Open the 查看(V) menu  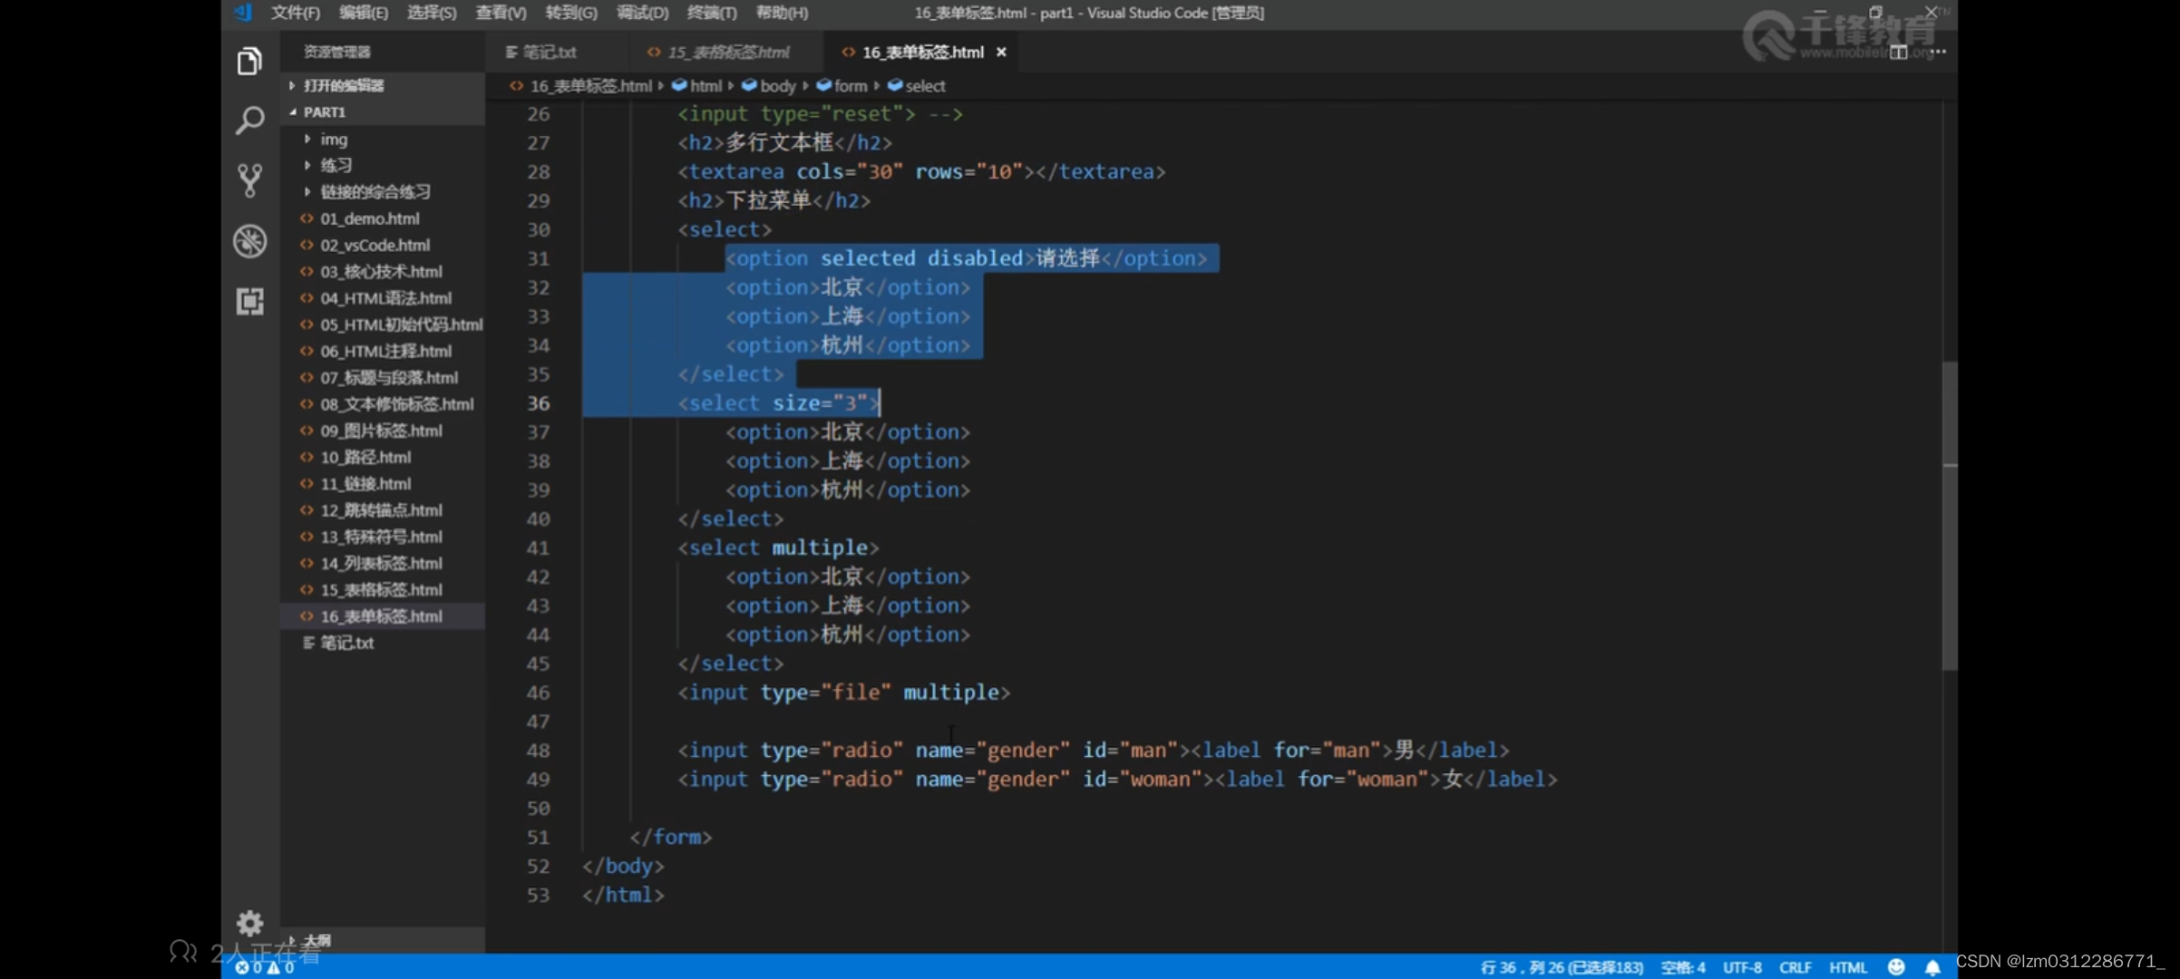pyautogui.click(x=501, y=13)
